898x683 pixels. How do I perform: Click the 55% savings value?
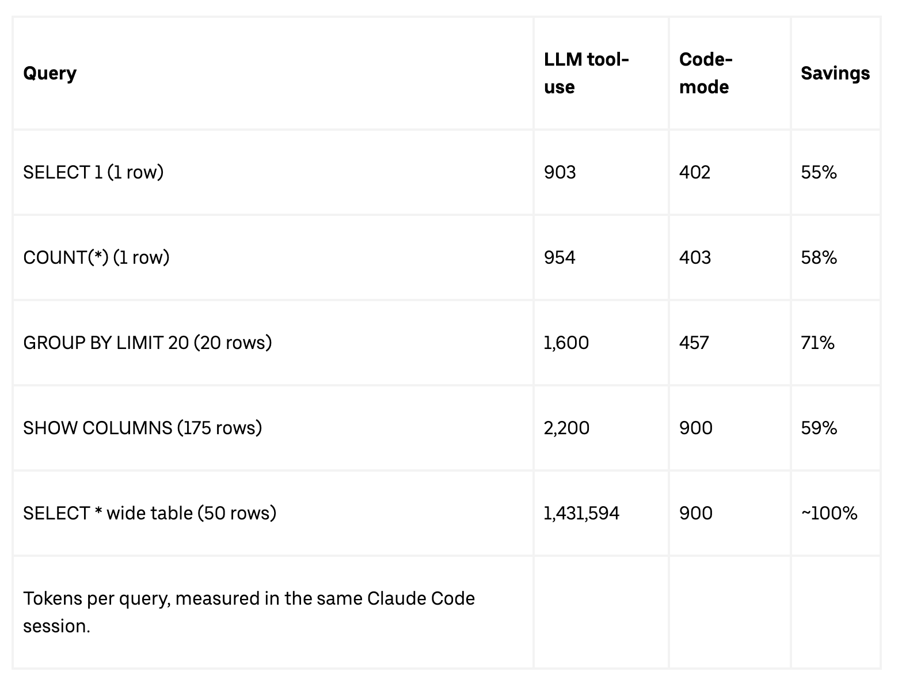tap(819, 172)
